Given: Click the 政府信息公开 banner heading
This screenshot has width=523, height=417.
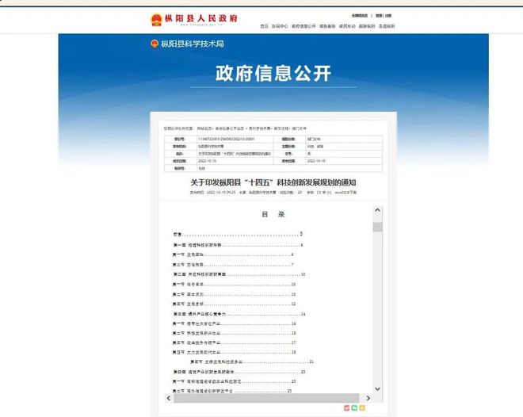Looking at the screenshot, I should [273, 74].
